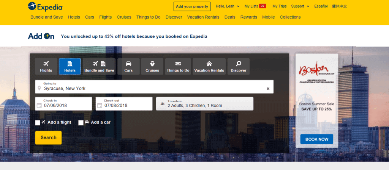Click the 43% off hotels unlocked message

[x=134, y=37]
